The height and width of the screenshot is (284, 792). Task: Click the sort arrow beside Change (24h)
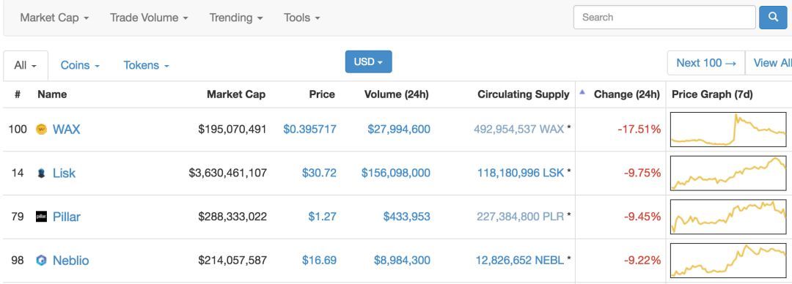[x=582, y=92]
